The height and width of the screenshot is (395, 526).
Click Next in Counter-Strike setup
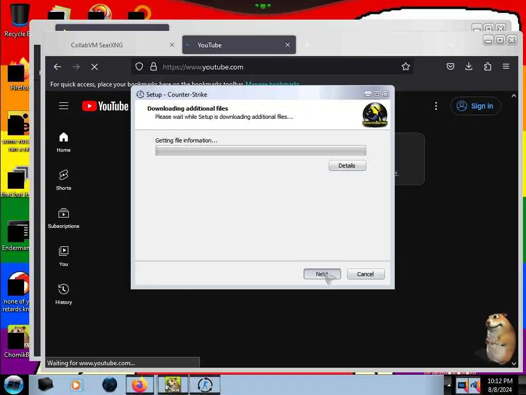click(x=322, y=274)
